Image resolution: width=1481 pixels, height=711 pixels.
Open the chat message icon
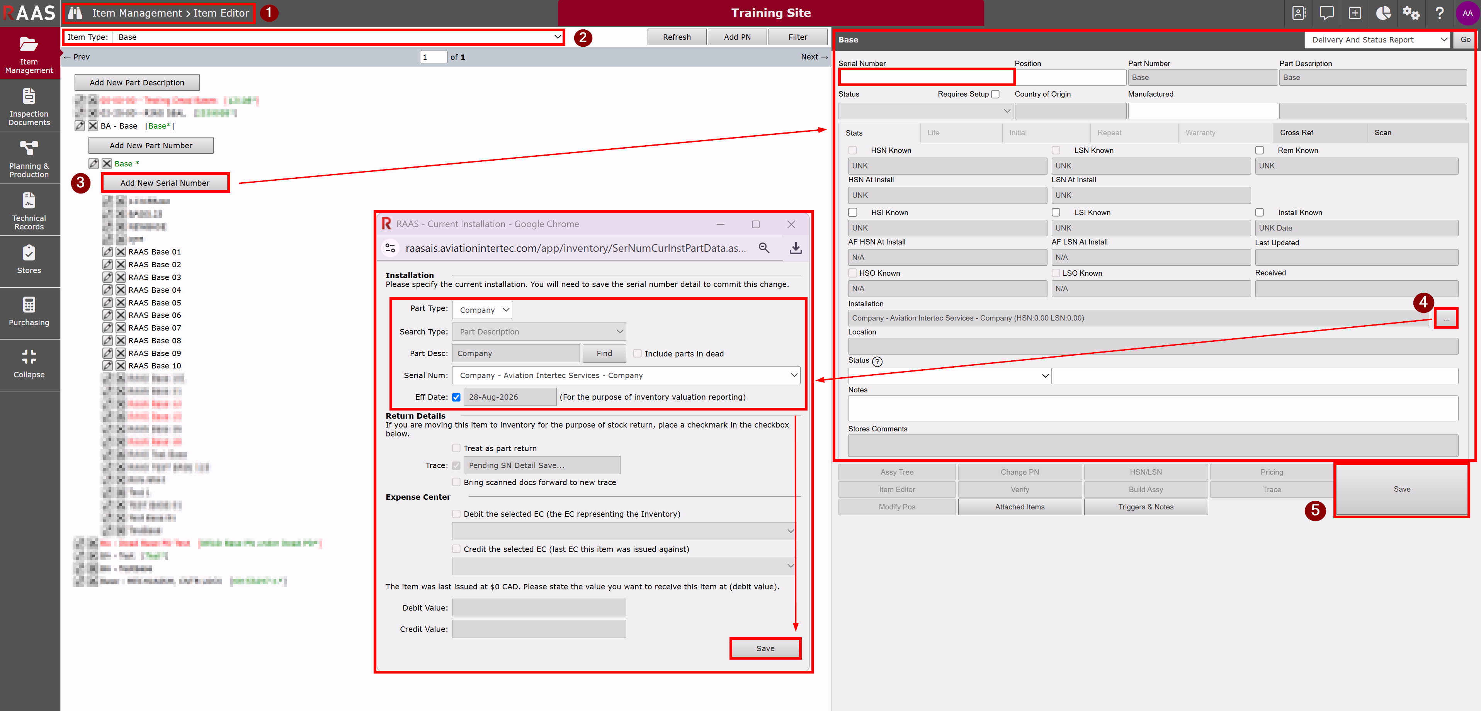point(1327,13)
